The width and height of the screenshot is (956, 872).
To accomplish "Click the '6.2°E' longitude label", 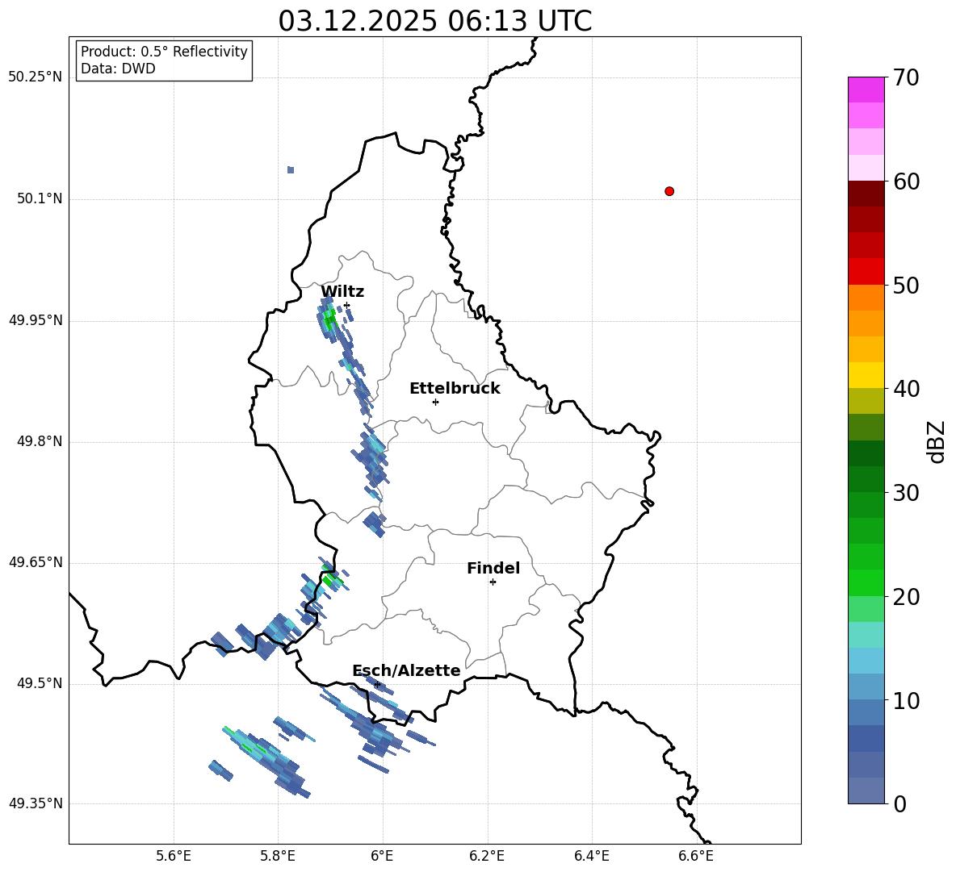I will click(487, 856).
